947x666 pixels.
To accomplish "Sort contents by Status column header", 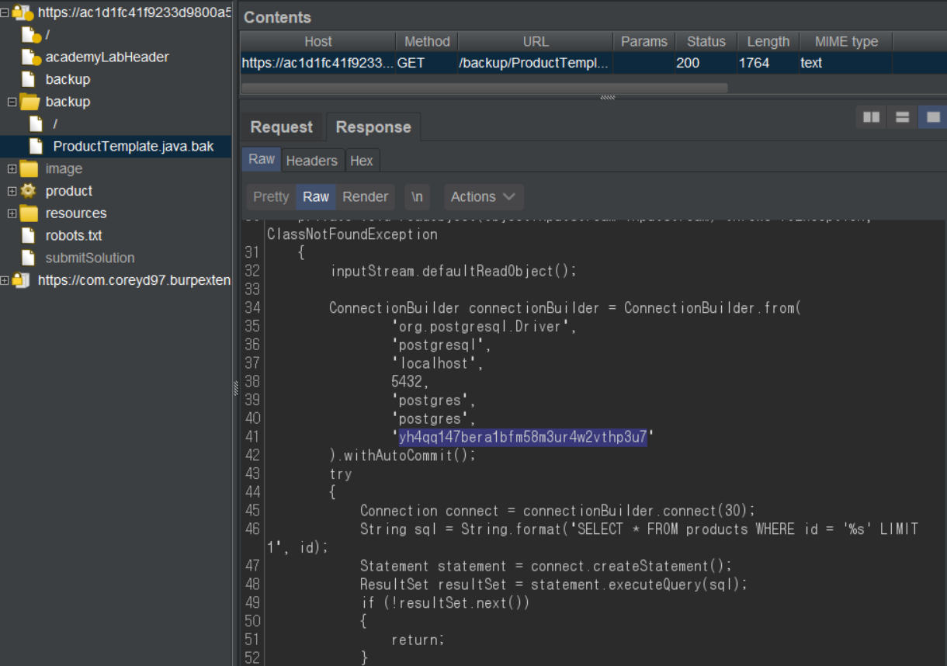I will (x=706, y=42).
